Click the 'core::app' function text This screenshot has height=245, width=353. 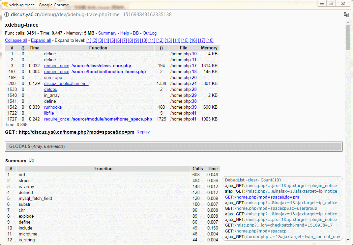tap(53, 78)
